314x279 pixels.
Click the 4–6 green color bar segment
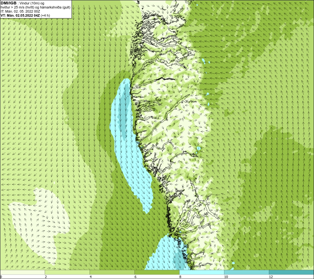[x=112, y=272]
